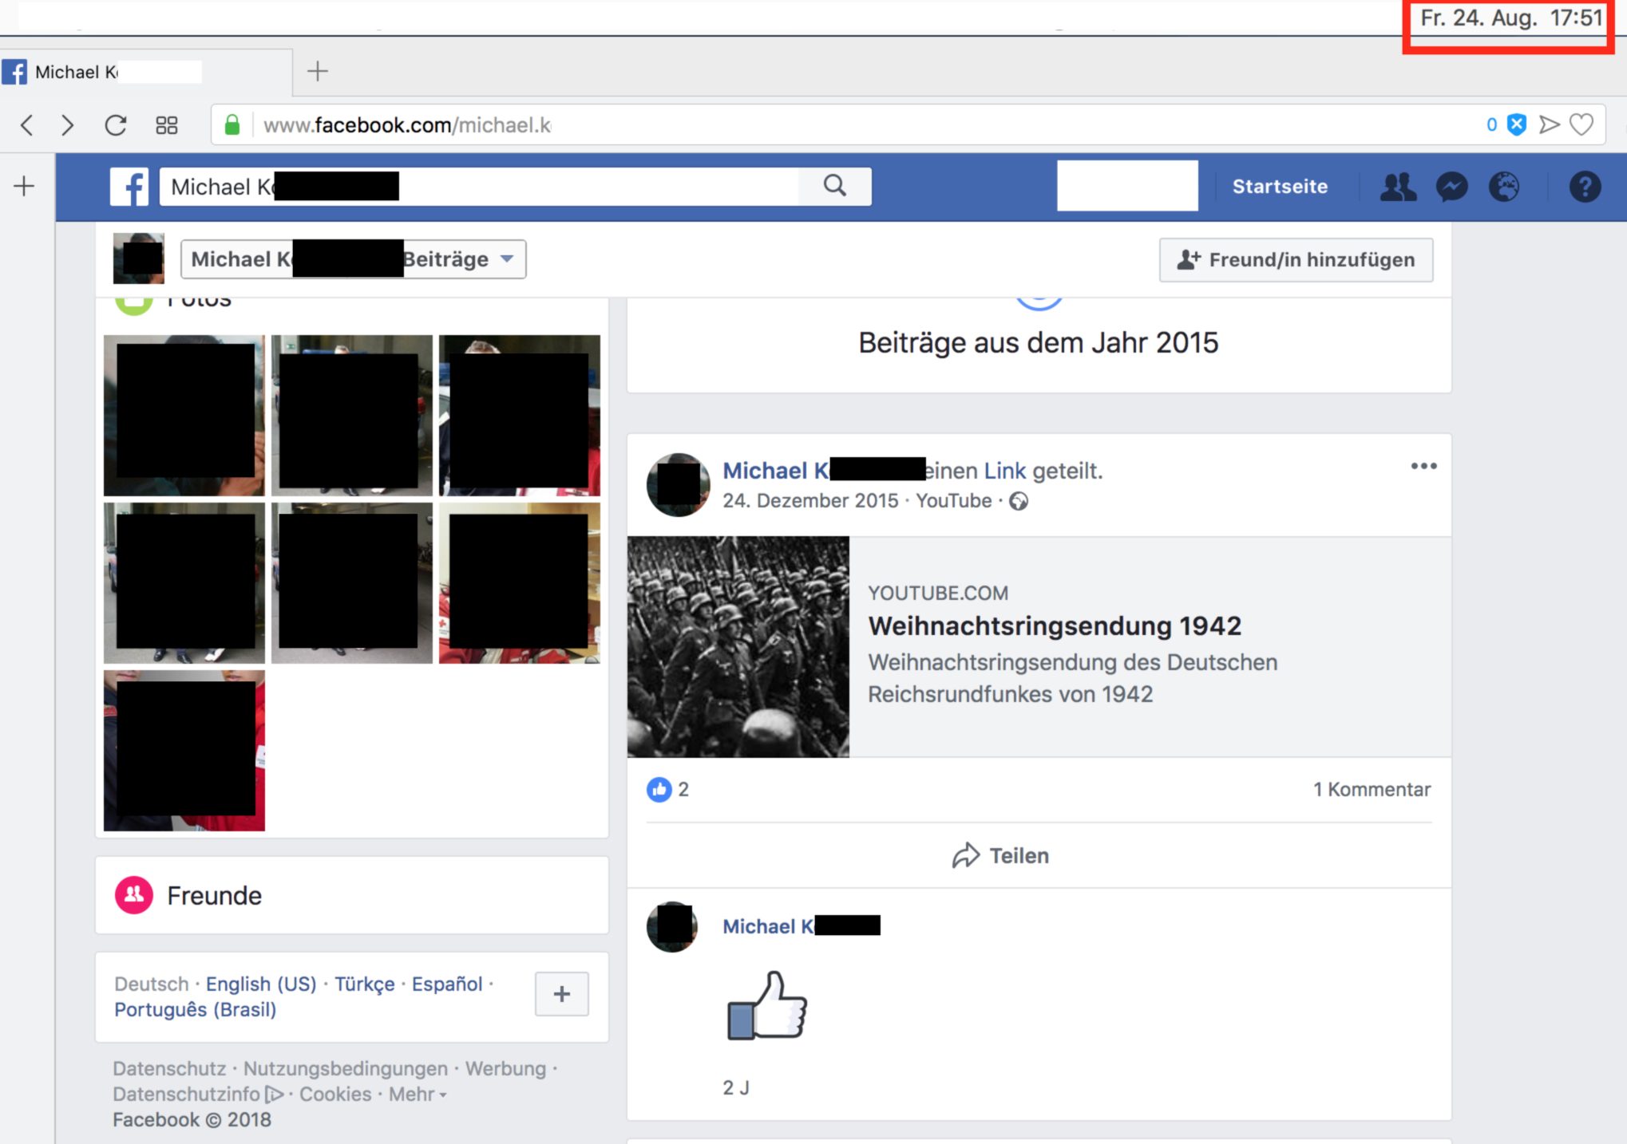
Task: Reload the page with the refresh icon
Action: click(116, 125)
